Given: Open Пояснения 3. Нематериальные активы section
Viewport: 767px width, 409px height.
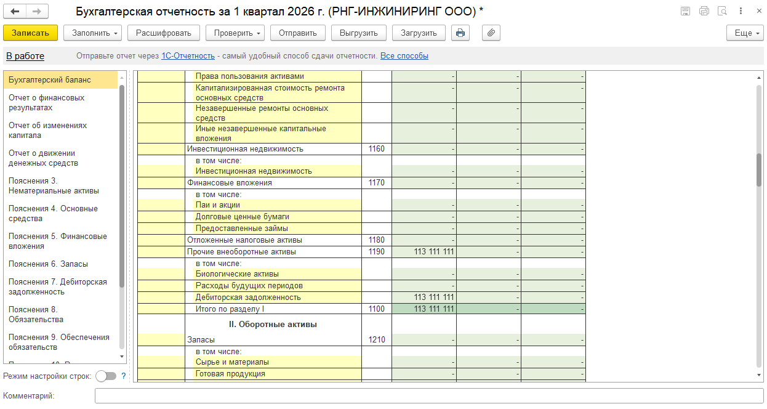Looking at the screenshot, I should coord(60,186).
